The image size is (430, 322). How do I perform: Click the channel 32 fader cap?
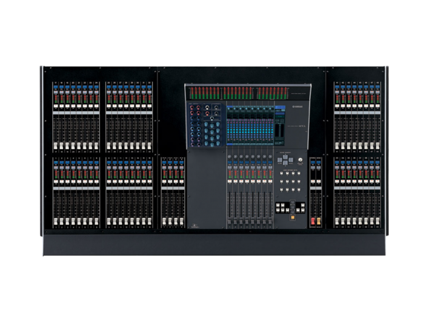[x=149, y=145]
